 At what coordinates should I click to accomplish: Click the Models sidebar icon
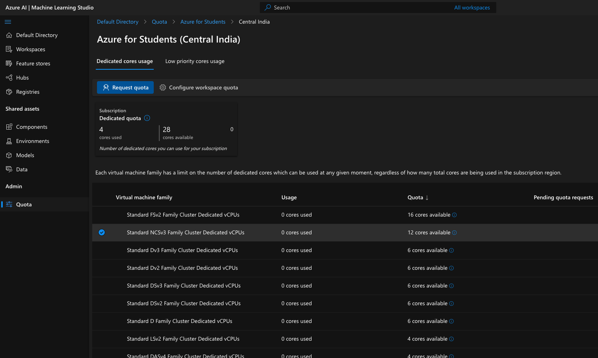[9, 155]
